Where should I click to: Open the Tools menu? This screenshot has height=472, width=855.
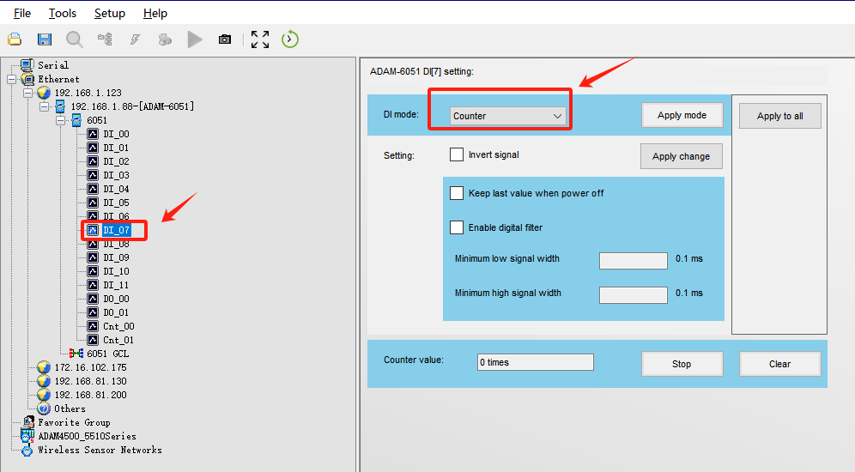click(x=62, y=13)
